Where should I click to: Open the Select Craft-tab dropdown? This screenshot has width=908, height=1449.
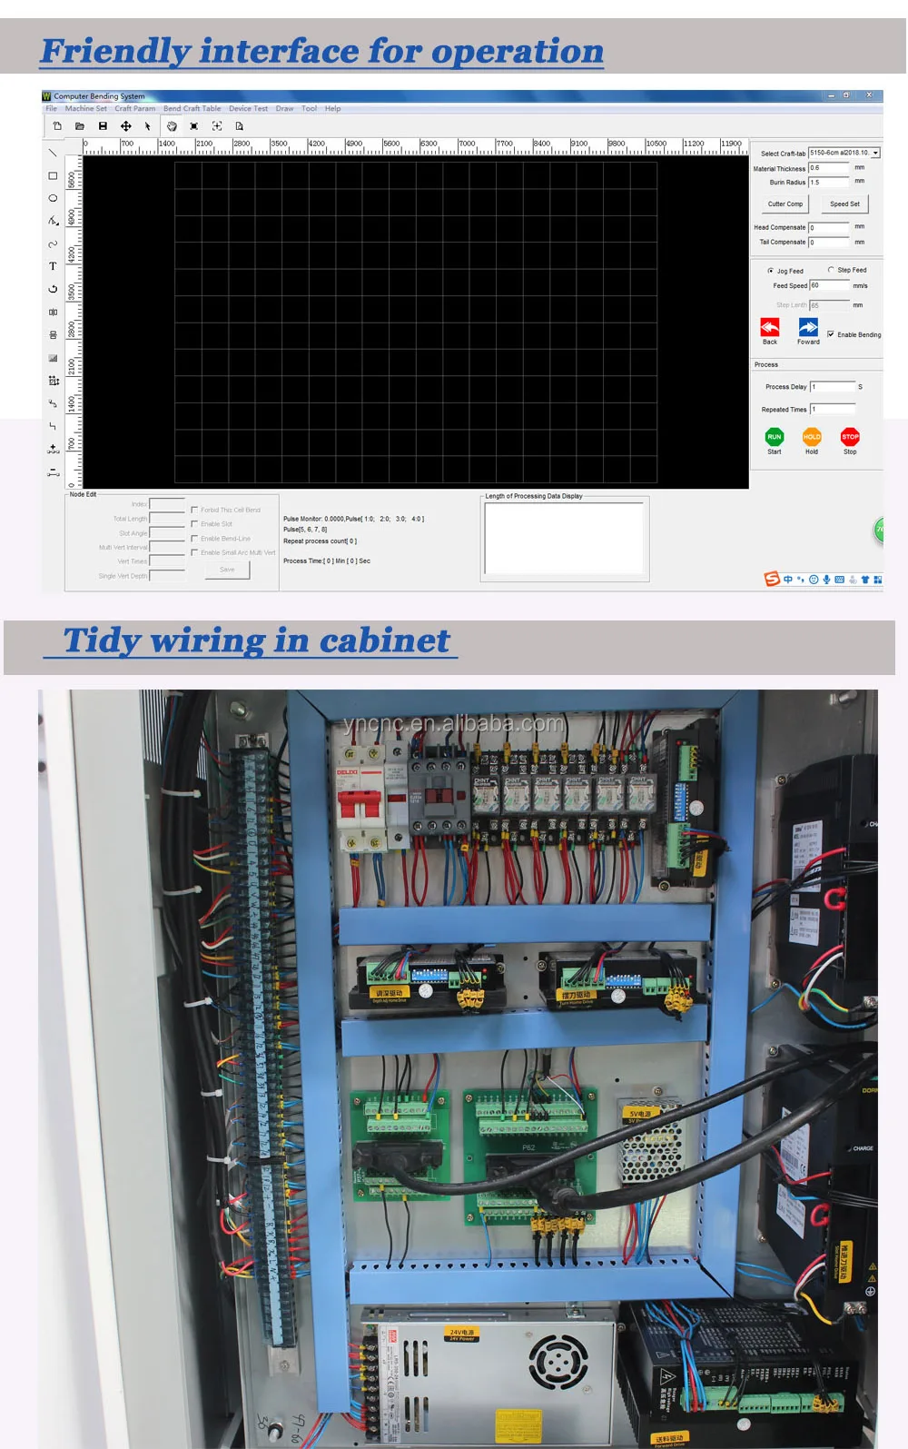click(x=875, y=153)
